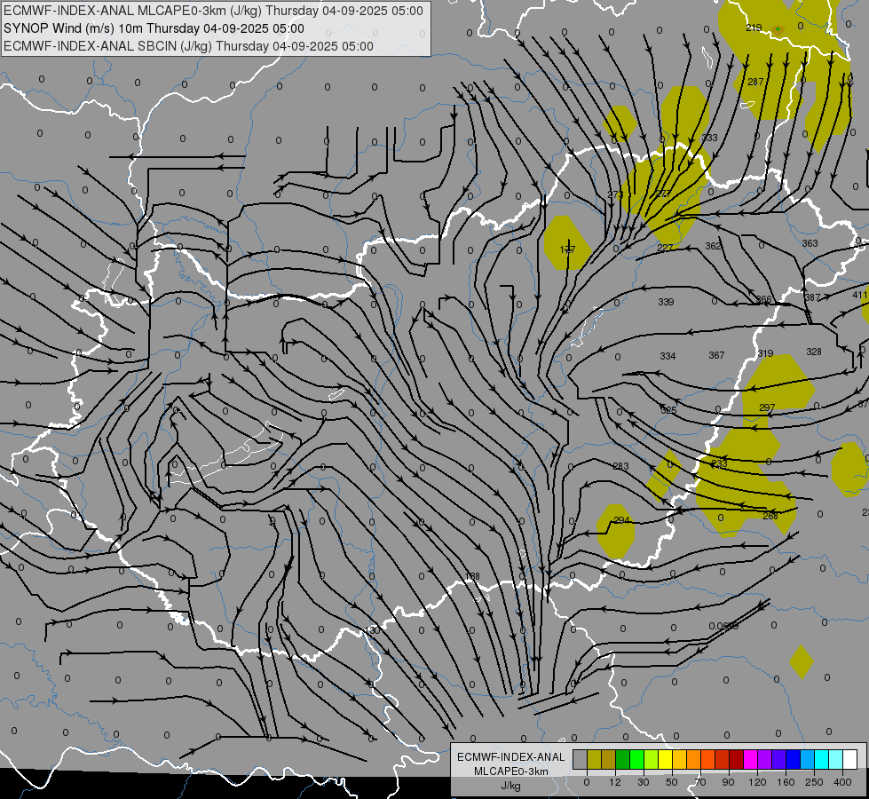Select the cyan swatch after the 250 mark
Viewport: 869px width, 799px height.
pos(822,760)
